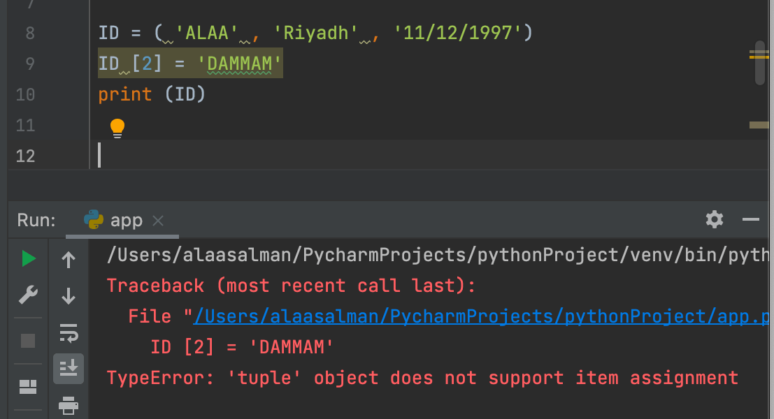774x419 pixels.
Task: Open Run panel settings gear
Action: [x=715, y=219]
